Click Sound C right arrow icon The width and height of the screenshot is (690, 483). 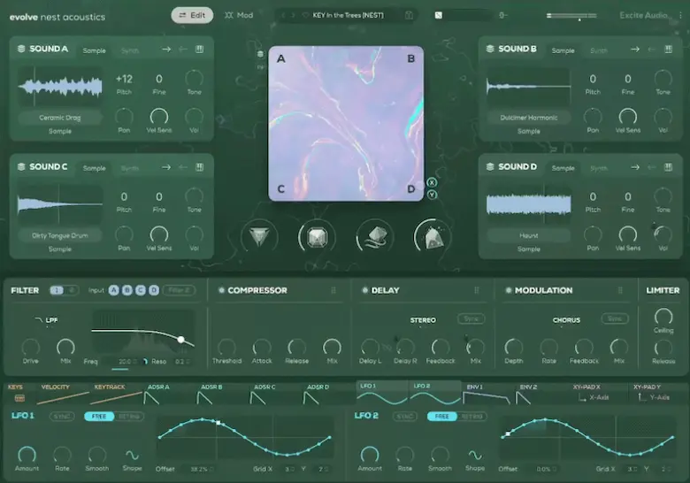(166, 167)
